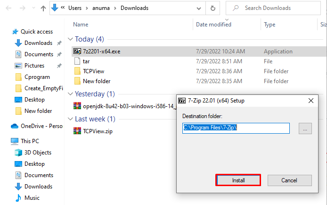Collapse the Yesterday (1) group
This screenshot has height=205, width=327.
point(70,94)
